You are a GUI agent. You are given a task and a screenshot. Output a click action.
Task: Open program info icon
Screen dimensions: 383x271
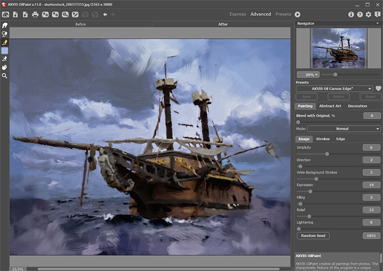point(351,14)
